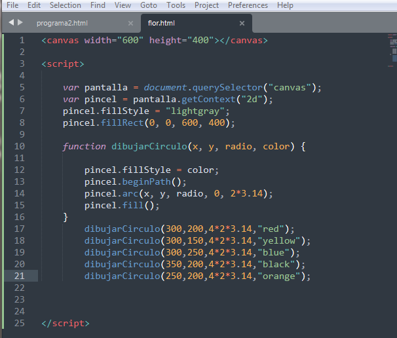Select the flor.html tab
The height and width of the screenshot is (338, 397).
pos(161,24)
